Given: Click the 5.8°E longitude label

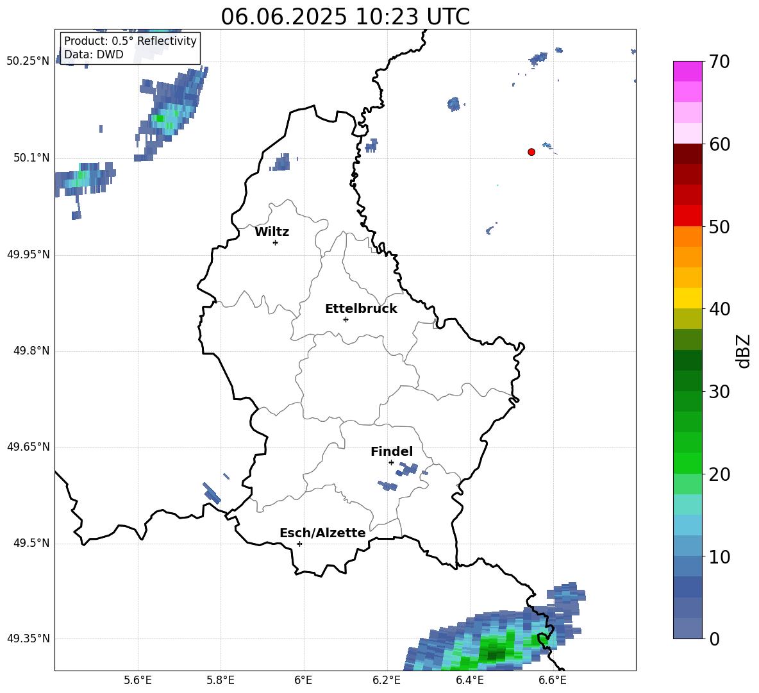Looking at the screenshot, I should click(221, 680).
